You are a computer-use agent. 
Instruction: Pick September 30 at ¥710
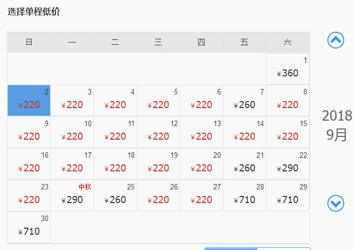[x=29, y=227]
